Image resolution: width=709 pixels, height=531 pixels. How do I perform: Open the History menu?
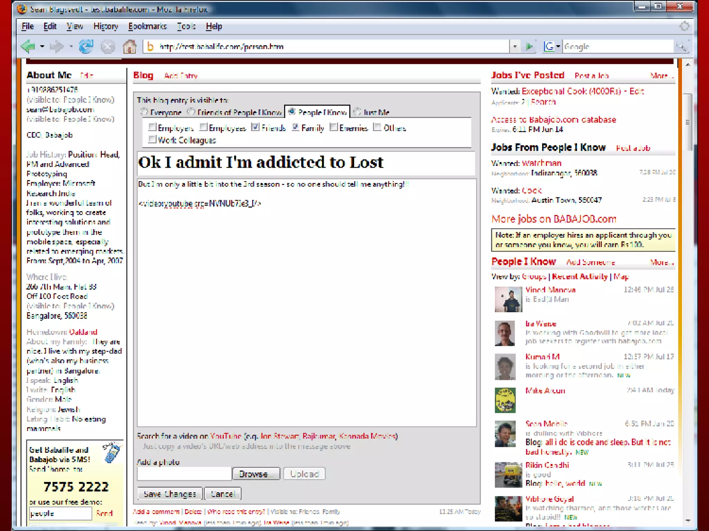point(106,26)
